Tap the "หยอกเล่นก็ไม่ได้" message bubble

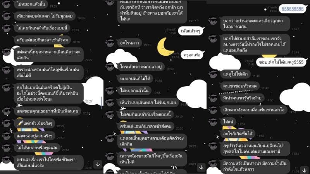(x=135, y=78)
